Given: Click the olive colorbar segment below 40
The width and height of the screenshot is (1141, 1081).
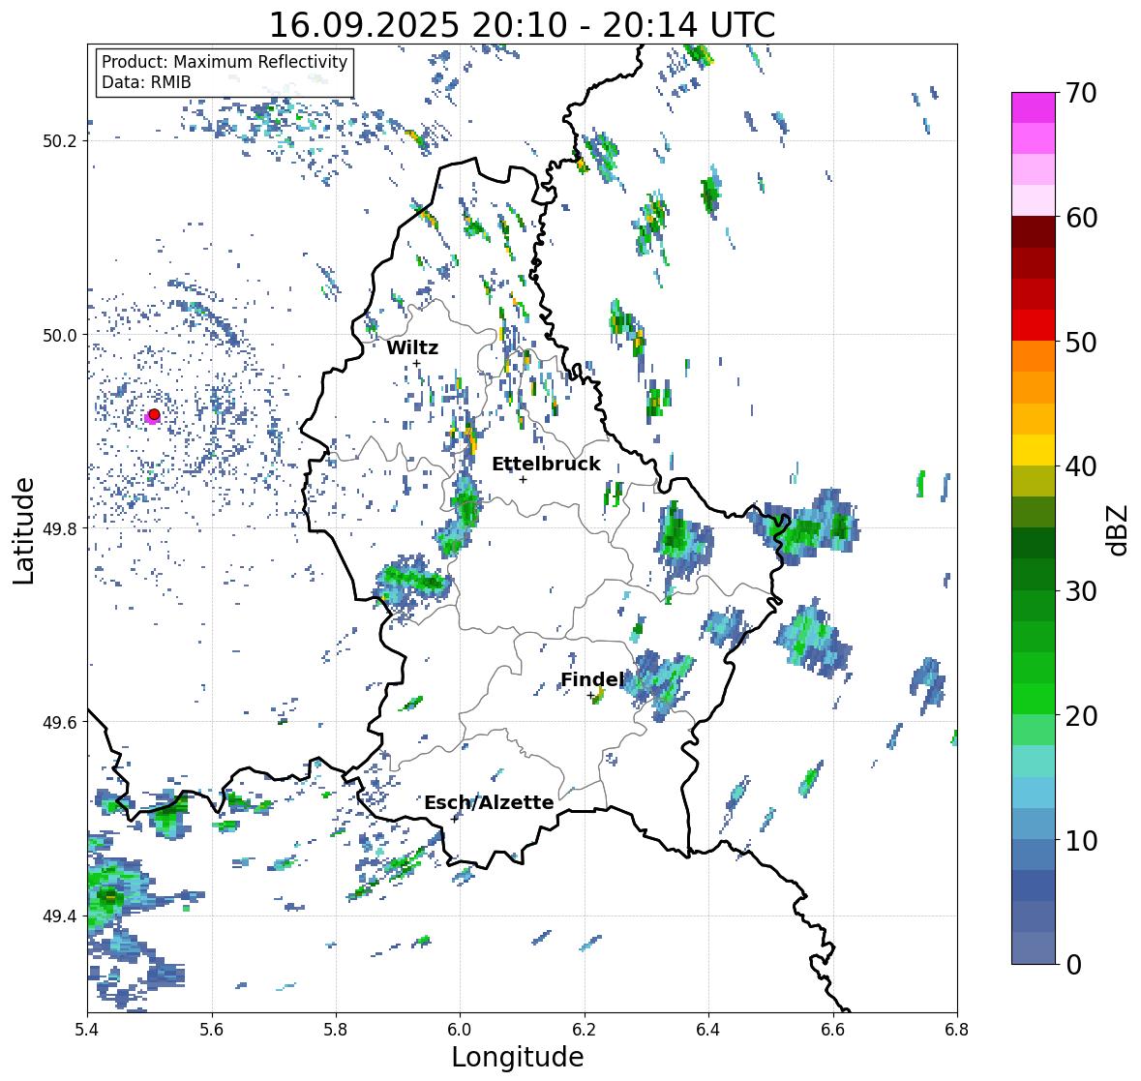Looking at the screenshot, I should (x=1034, y=481).
